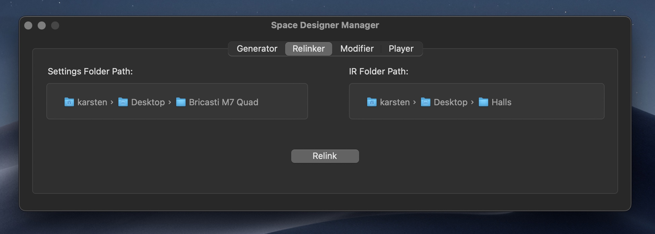Click the Bricasti M7 Quad folder icon
Image resolution: width=655 pixels, height=234 pixels.
coord(181,102)
